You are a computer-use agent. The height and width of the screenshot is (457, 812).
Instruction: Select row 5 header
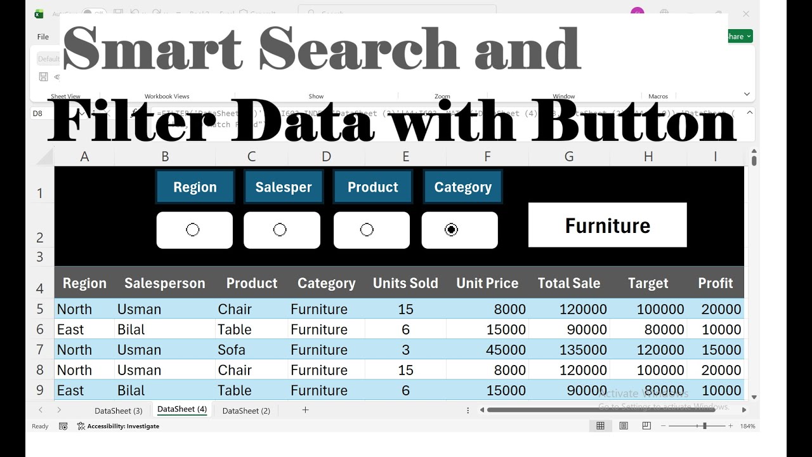coord(40,309)
